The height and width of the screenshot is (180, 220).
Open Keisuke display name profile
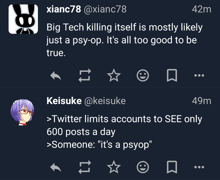coord(64,101)
